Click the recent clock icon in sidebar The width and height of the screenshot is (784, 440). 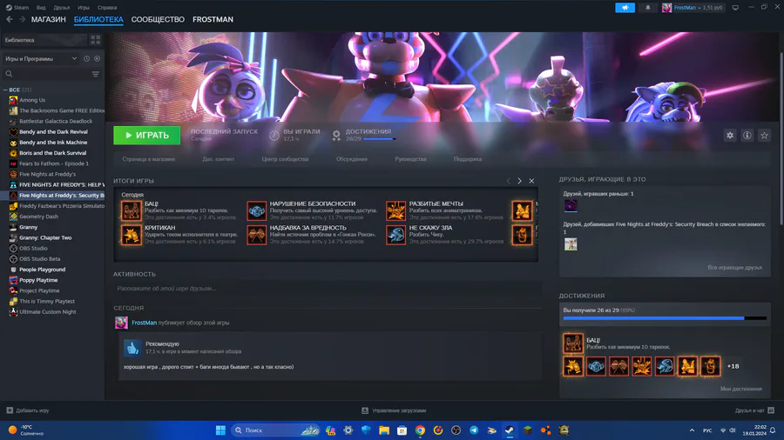click(86, 59)
